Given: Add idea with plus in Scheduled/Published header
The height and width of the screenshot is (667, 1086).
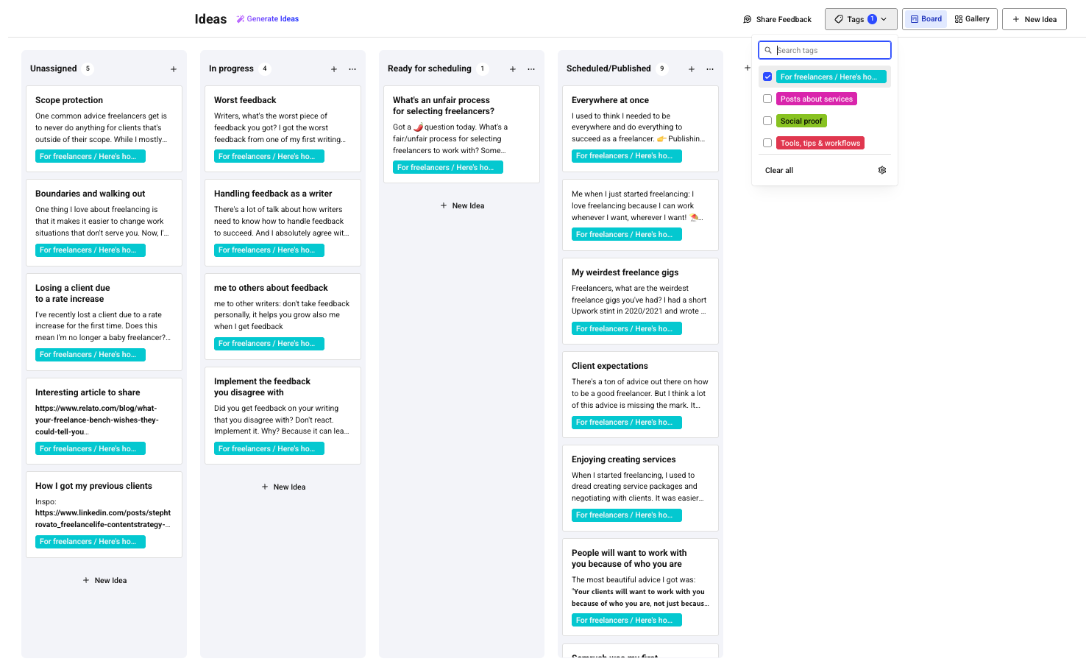Looking at the screenshot, I should click(692, 69).
